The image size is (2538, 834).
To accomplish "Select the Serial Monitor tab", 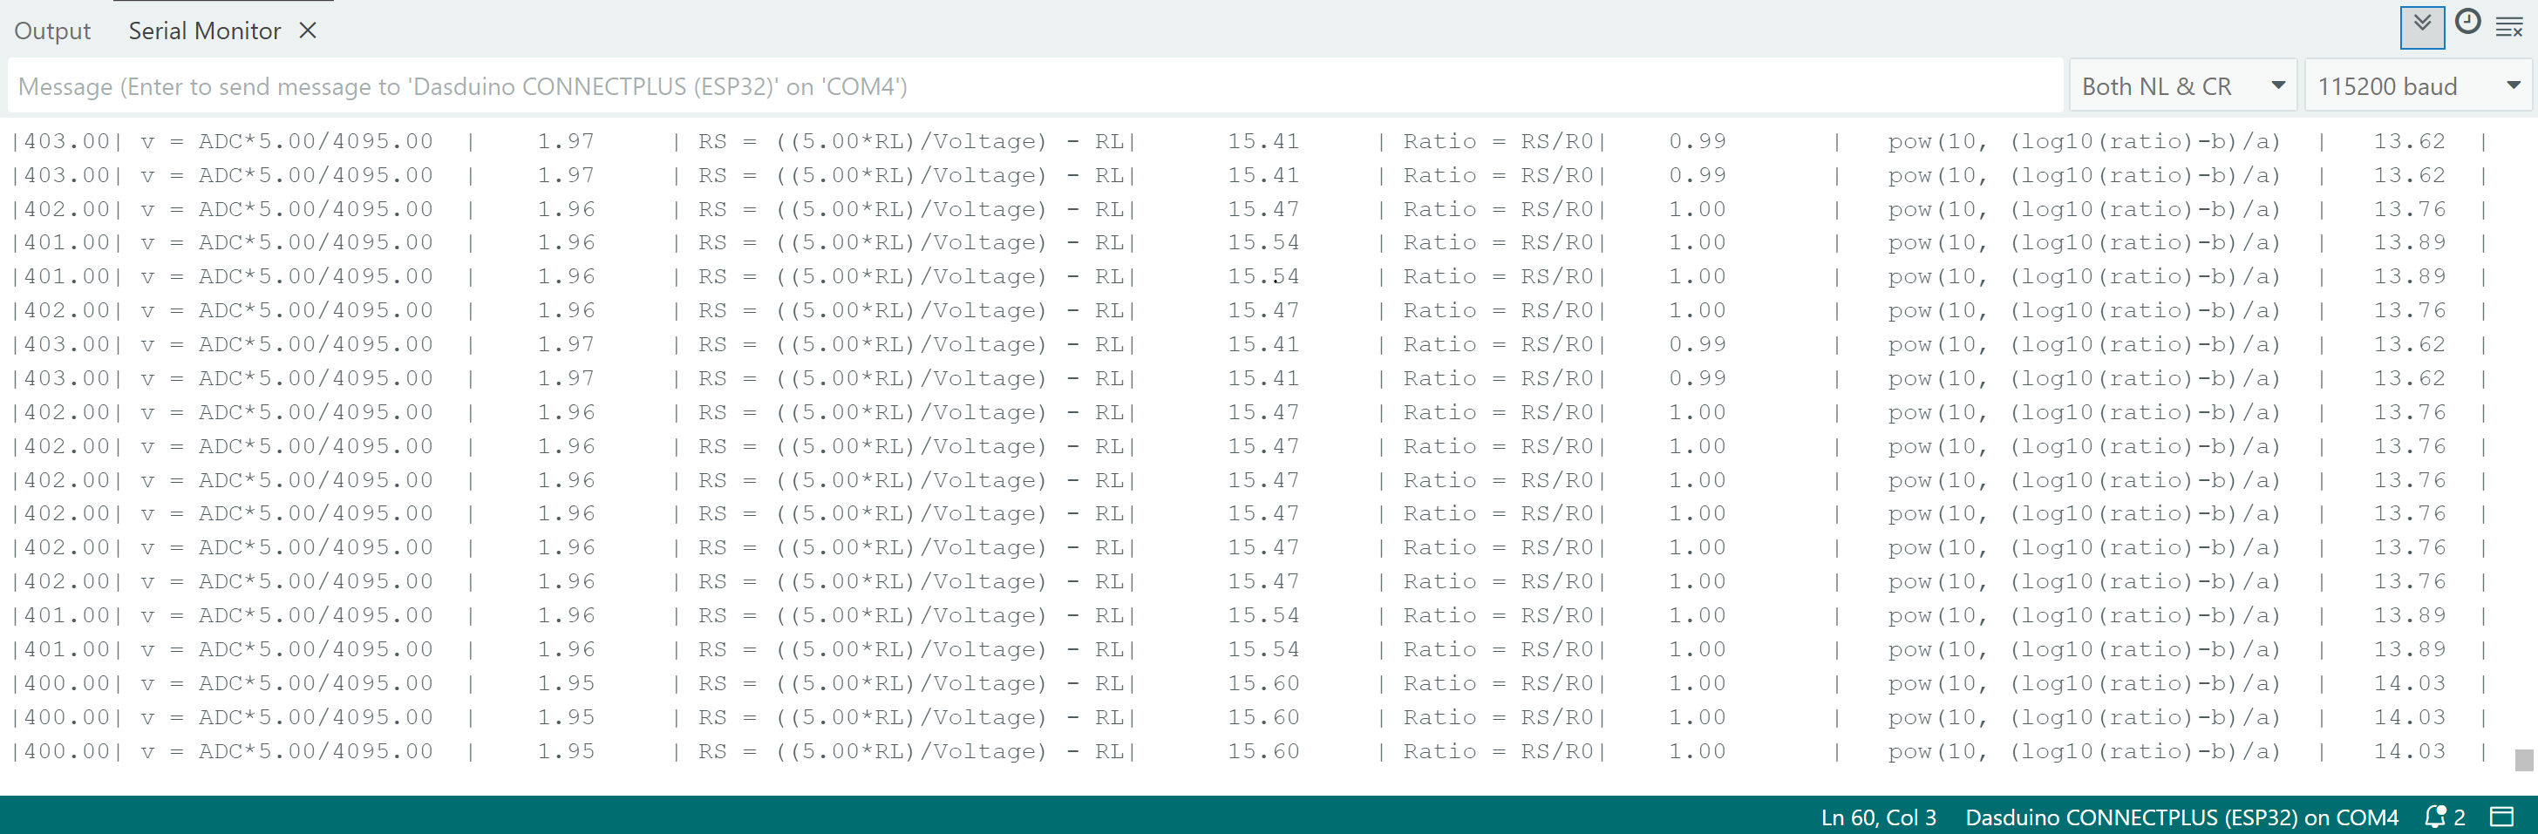I will pos(204,31).
